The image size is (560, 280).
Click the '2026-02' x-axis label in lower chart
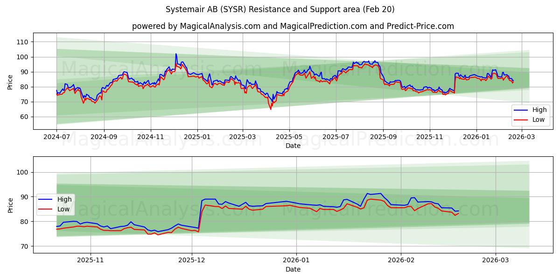401,261
